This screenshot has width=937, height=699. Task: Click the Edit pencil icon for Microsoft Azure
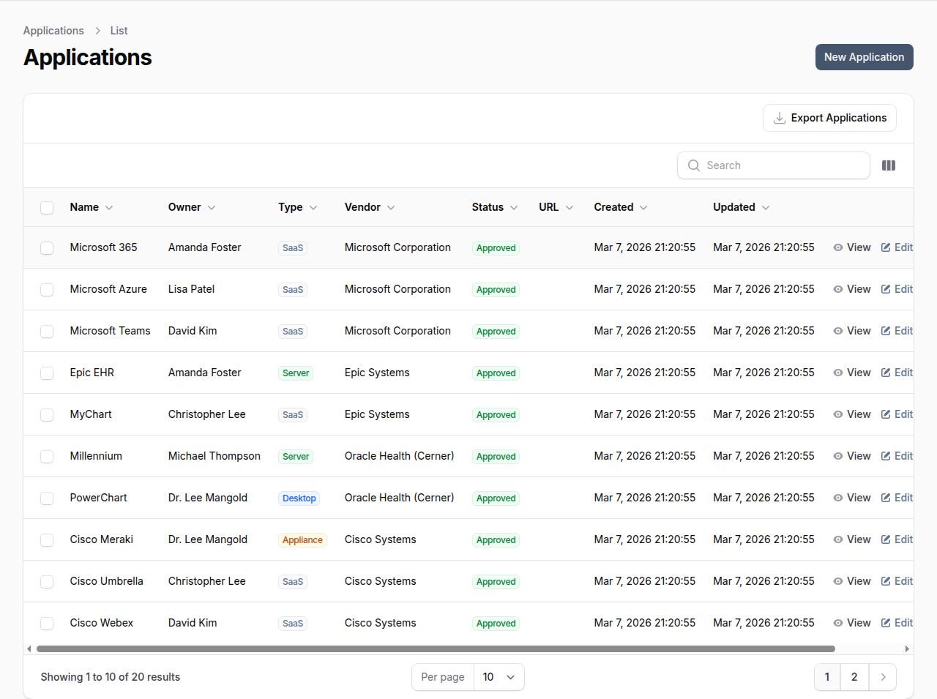point(886,289)
